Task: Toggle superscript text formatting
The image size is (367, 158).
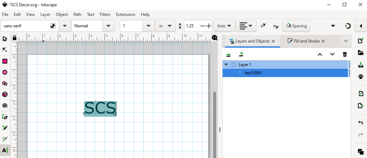Action: [263, 26]
